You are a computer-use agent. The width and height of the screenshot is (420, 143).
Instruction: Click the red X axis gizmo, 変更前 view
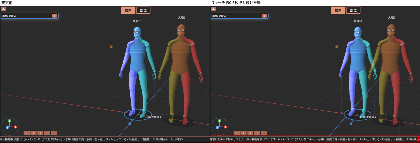click(x=15, y=127)
